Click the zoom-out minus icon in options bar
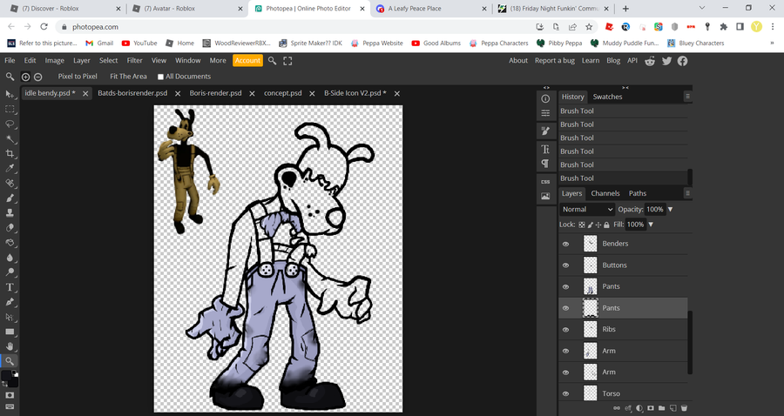Viewport: 784px width, 416px height. click(x=38, y=77)
